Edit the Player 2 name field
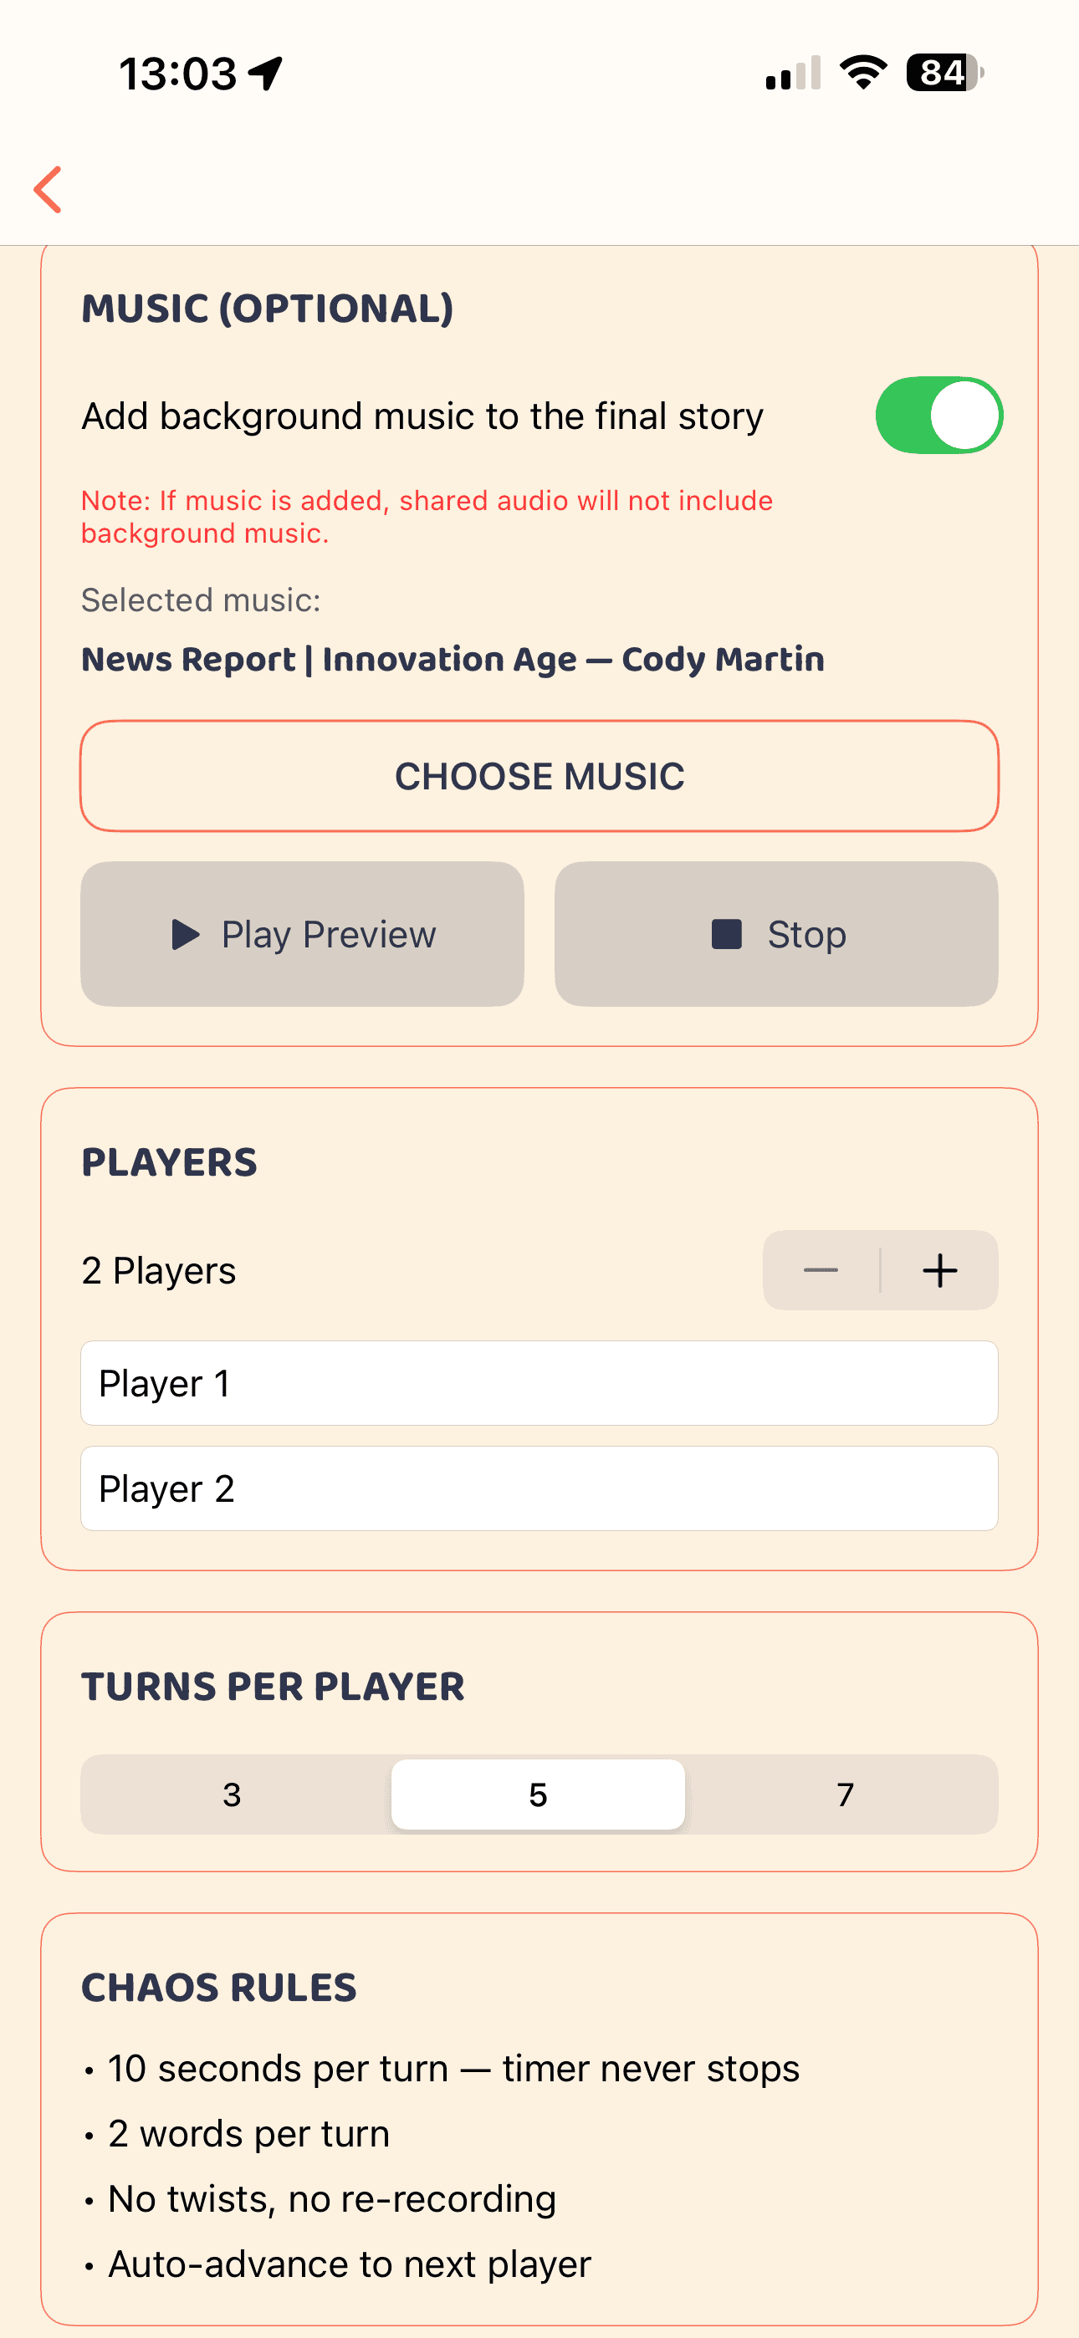Screen dimensions: 1079x2338 point(539,1488)
